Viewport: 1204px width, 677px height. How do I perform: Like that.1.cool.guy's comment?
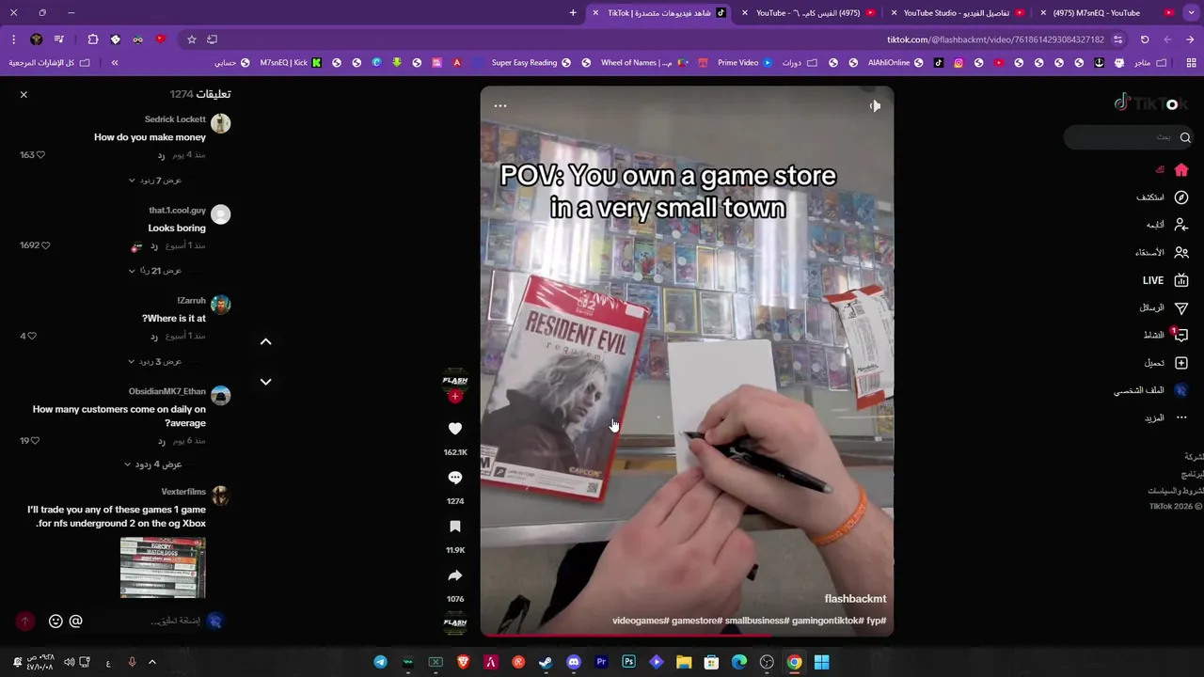coord(45,245)
